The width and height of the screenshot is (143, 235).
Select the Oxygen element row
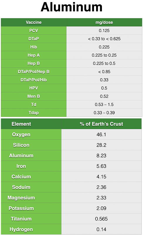pyautogui.click(x=71, y=135)
